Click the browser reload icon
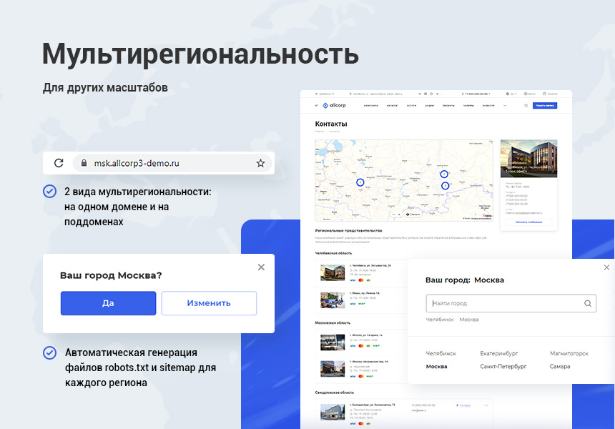Image resolution: width=615 pixels, height=429 pixels. coord(59,163)
